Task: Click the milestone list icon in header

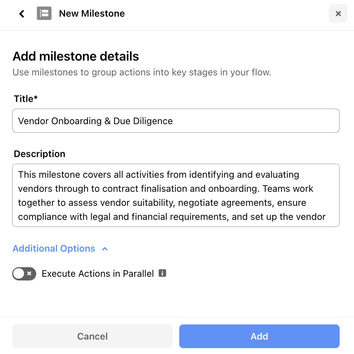Action: [x=44, y=14]
